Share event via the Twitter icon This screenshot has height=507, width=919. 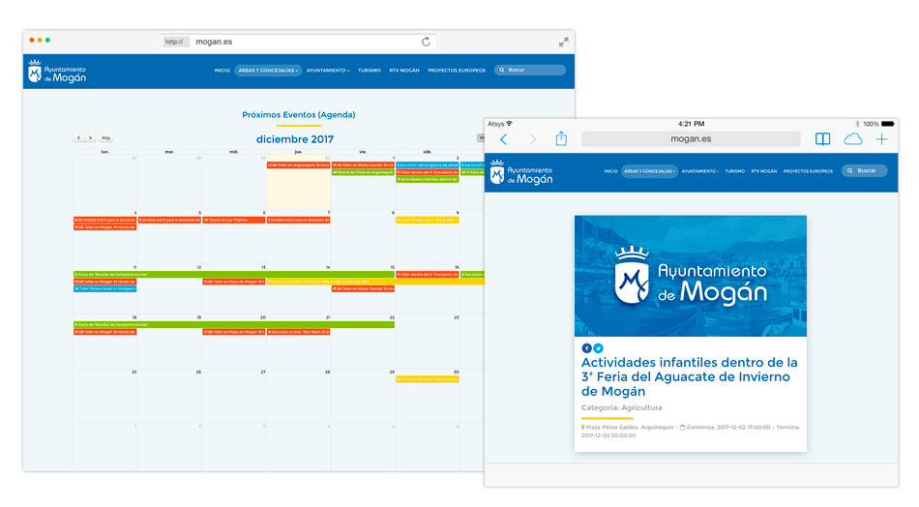598,348
